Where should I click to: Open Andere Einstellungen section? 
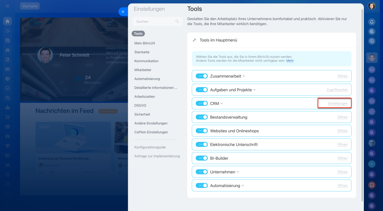(x=151, y=123)
